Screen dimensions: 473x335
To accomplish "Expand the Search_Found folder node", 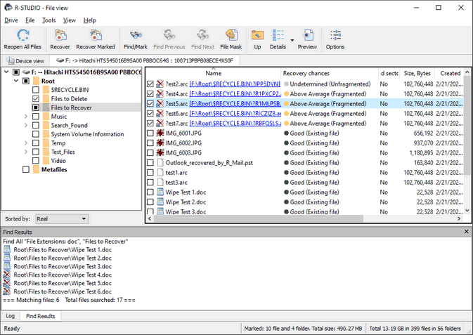I will 26,125.
